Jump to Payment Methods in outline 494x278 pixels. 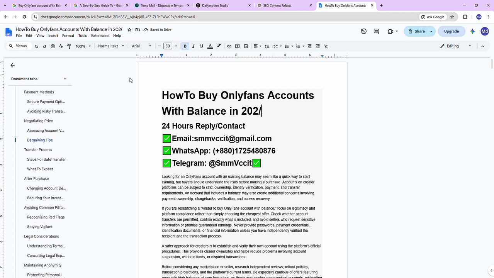pyautogui.click(x=39, y=92)
